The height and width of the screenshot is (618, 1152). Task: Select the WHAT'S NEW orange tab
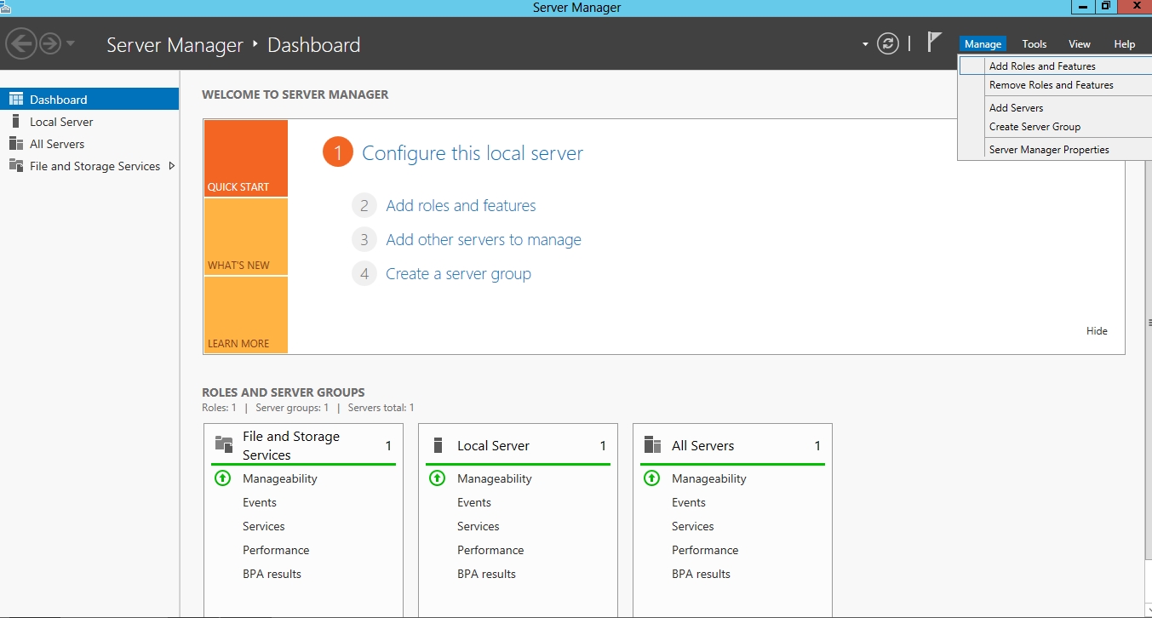tap(246, 237)
